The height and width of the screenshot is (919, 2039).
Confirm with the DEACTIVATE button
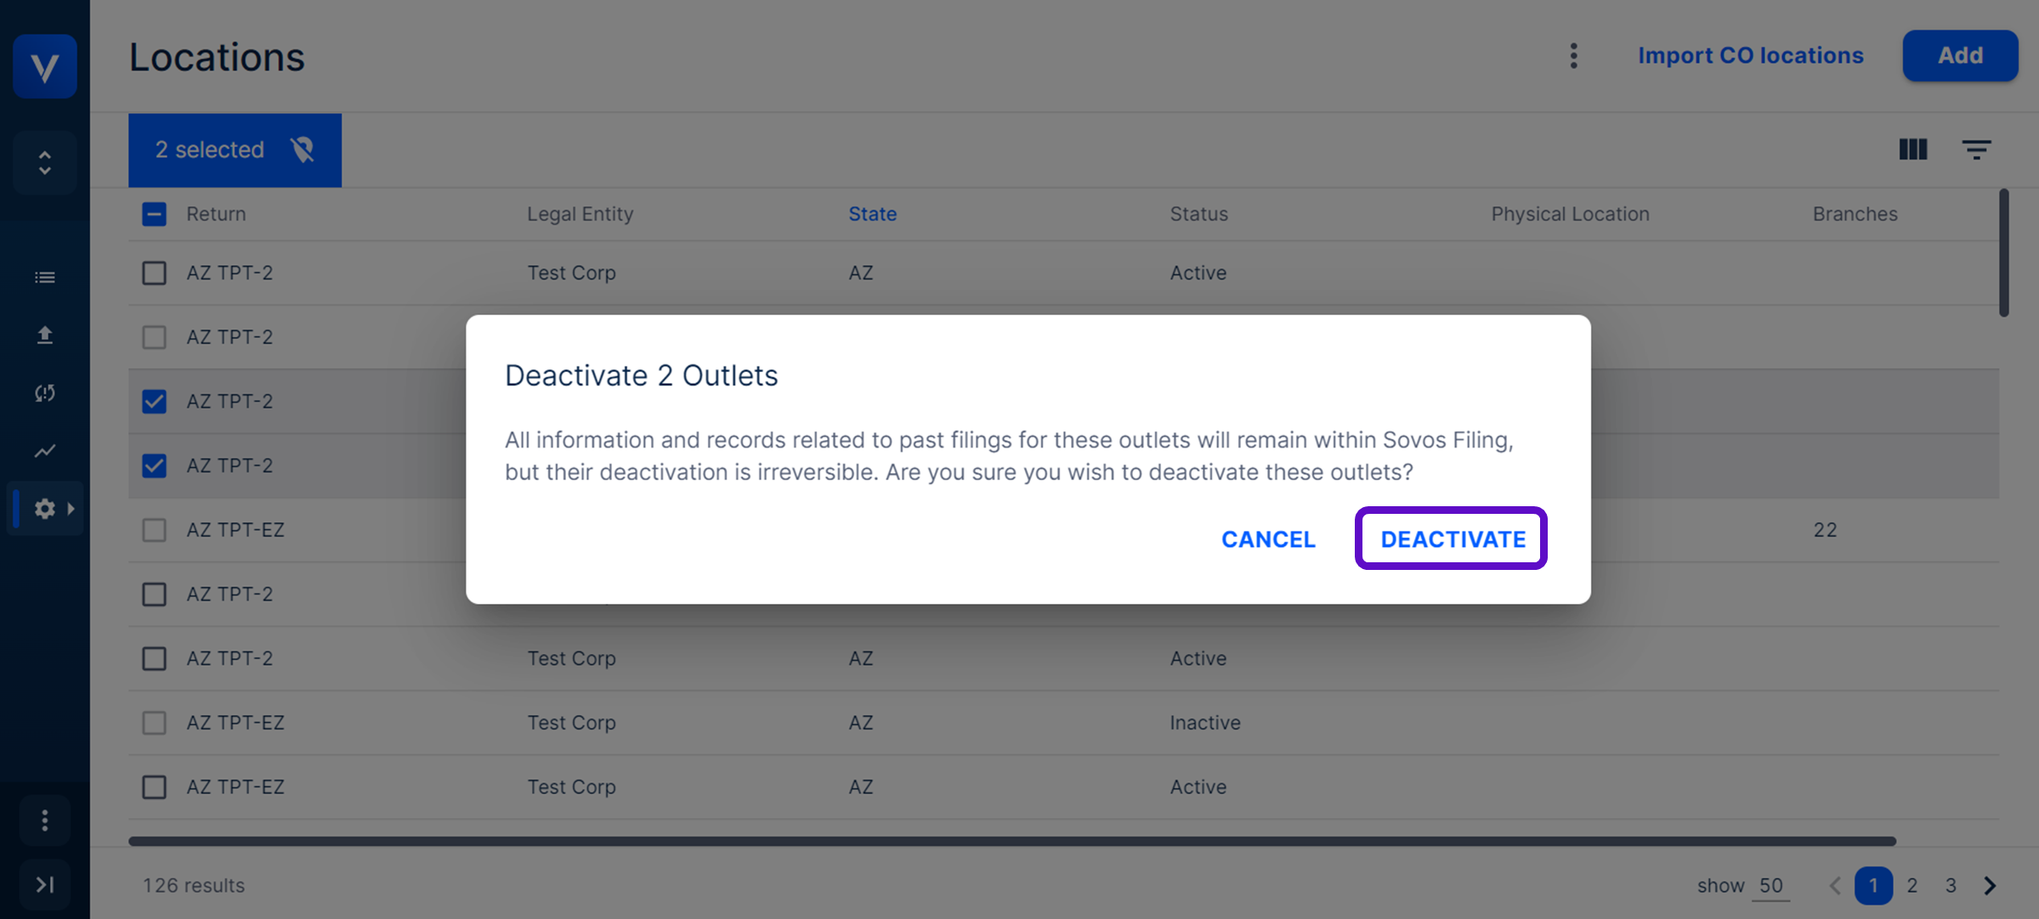(x=1452, y=538)
